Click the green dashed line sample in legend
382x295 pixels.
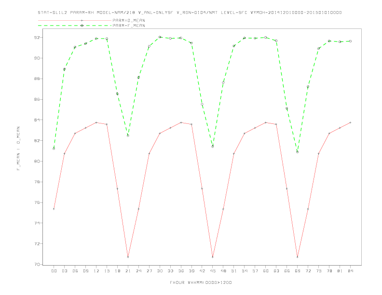[x=75, y=26]
